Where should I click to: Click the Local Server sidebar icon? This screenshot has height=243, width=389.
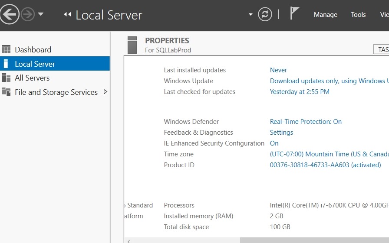point(6,64)
